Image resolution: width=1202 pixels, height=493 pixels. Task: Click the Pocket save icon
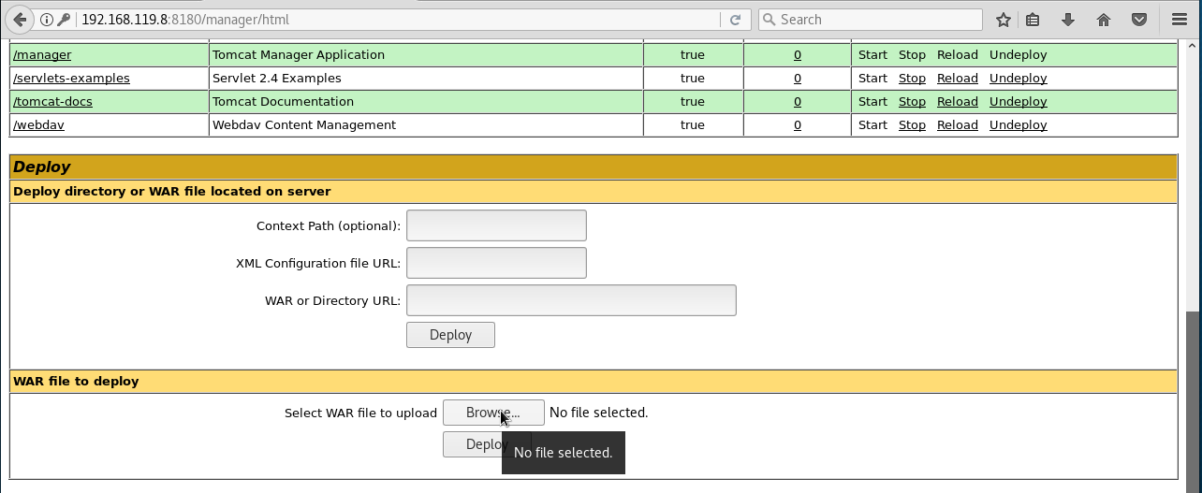tap(1139, 20)
